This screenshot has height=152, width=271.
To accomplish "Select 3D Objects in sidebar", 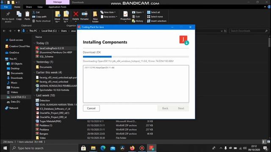I will tap(17, 64).
